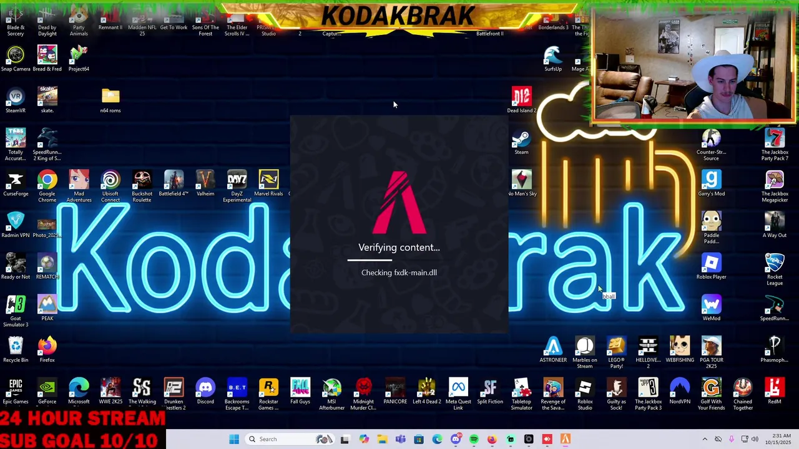799x449 pixels.
Task: Launch Dead Island 2 shortcut
Action: (521, 100)
